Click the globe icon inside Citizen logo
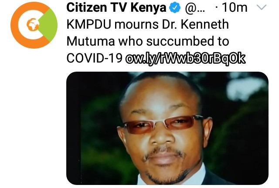 coord(33,24)
